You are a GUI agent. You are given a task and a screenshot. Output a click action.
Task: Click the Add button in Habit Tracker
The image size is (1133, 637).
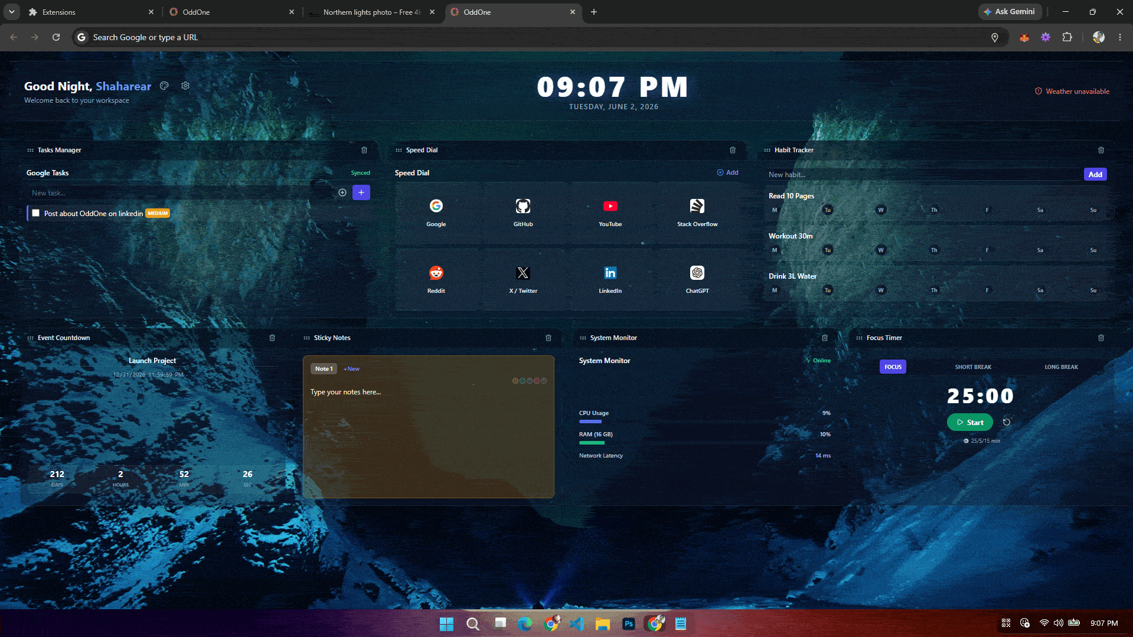tap(1095, 174)
